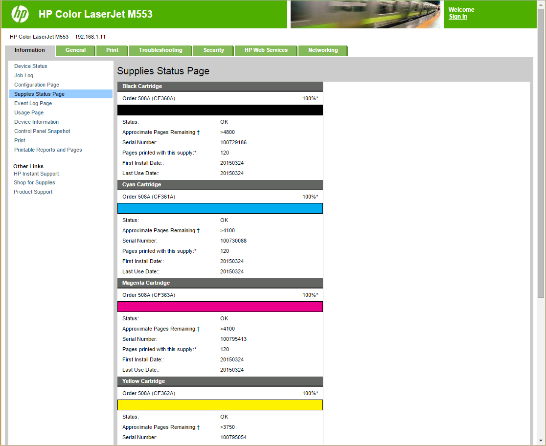Click the page vertical scrollbar thumb
This screenshot has height=446, width=546.
click(x=541, y=153)
